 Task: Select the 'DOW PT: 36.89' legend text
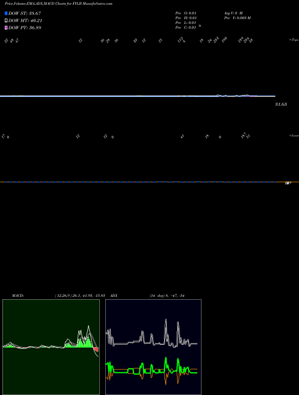[25, 28]
